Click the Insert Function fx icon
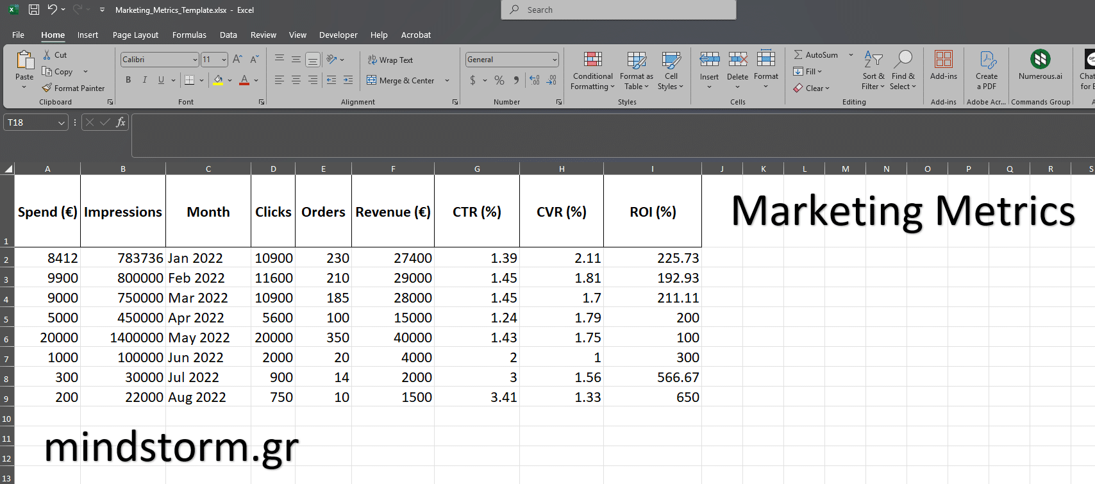Image resolution: width=1095 pixels, height=484 pixels. [121, 122]
